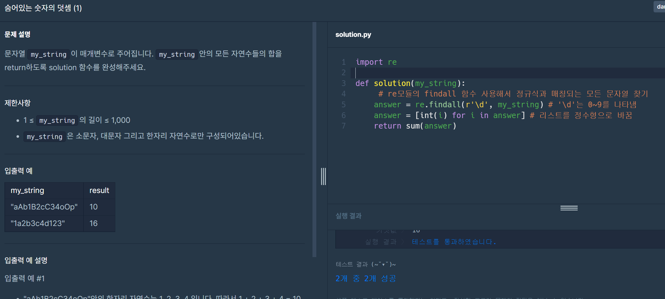Click the my_string table header cell
This screenshot has width=665, height=299.
[44, 190]
